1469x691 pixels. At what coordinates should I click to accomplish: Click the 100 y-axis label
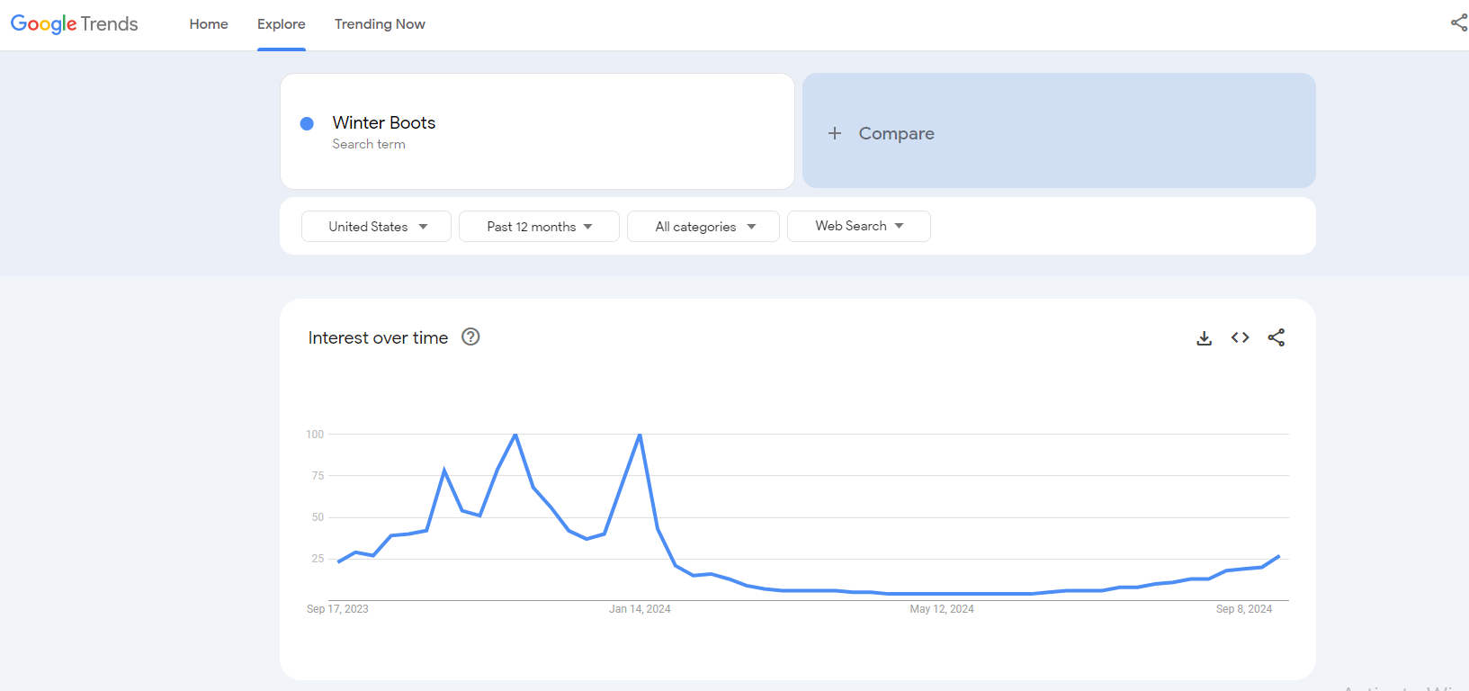pos(315,435)
